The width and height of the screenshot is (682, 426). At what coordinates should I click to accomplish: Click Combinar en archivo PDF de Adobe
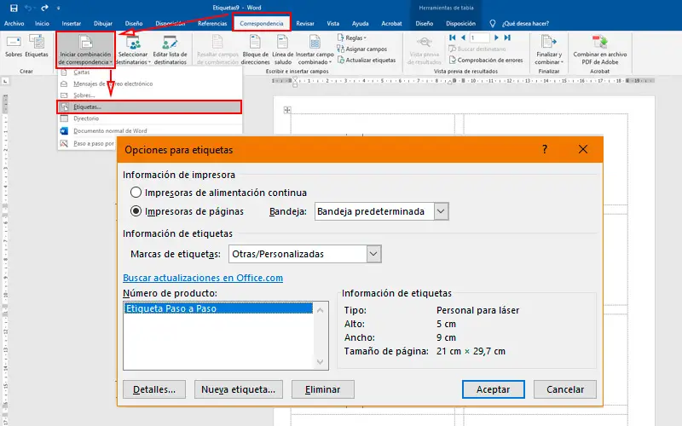(x=600, y=50)
